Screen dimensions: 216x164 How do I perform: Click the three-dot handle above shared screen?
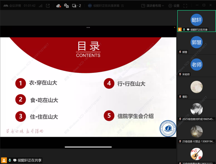pos(88,27)
